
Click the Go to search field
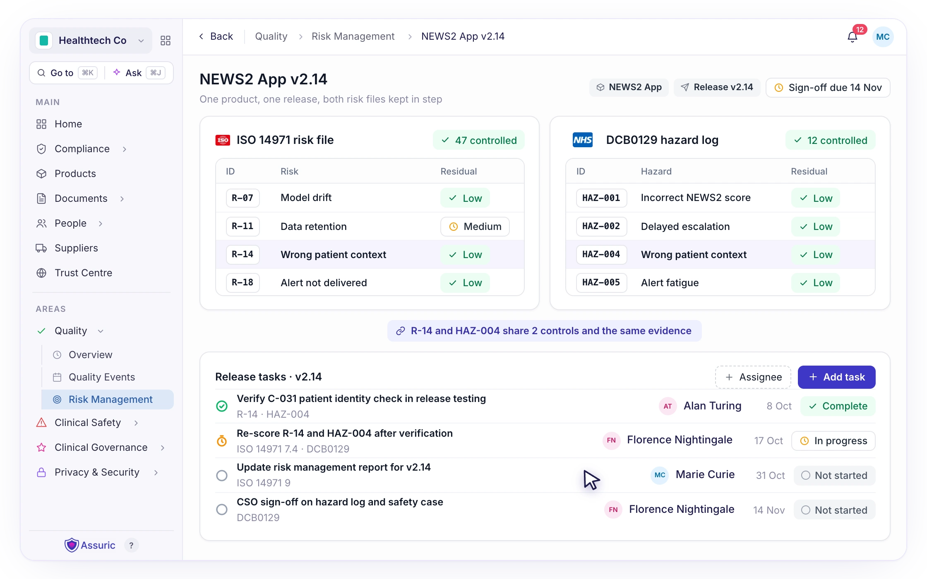(67, 73)
